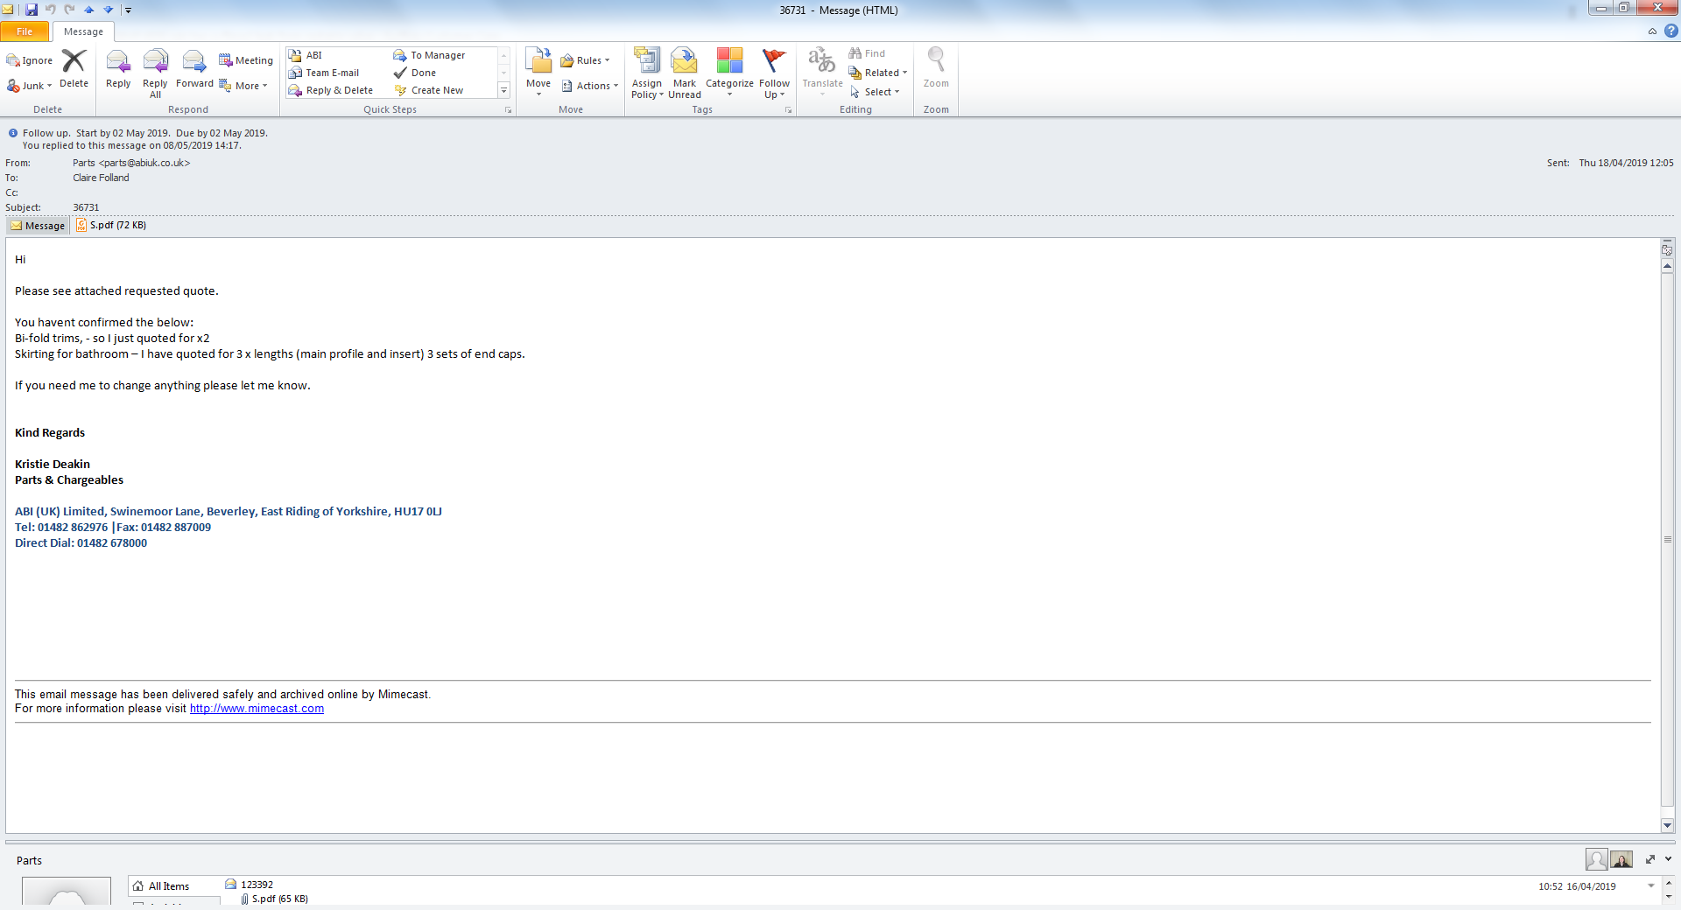
Task: Open the Actions dropdown
Action: pyautogui.click(x=589, y=86)
